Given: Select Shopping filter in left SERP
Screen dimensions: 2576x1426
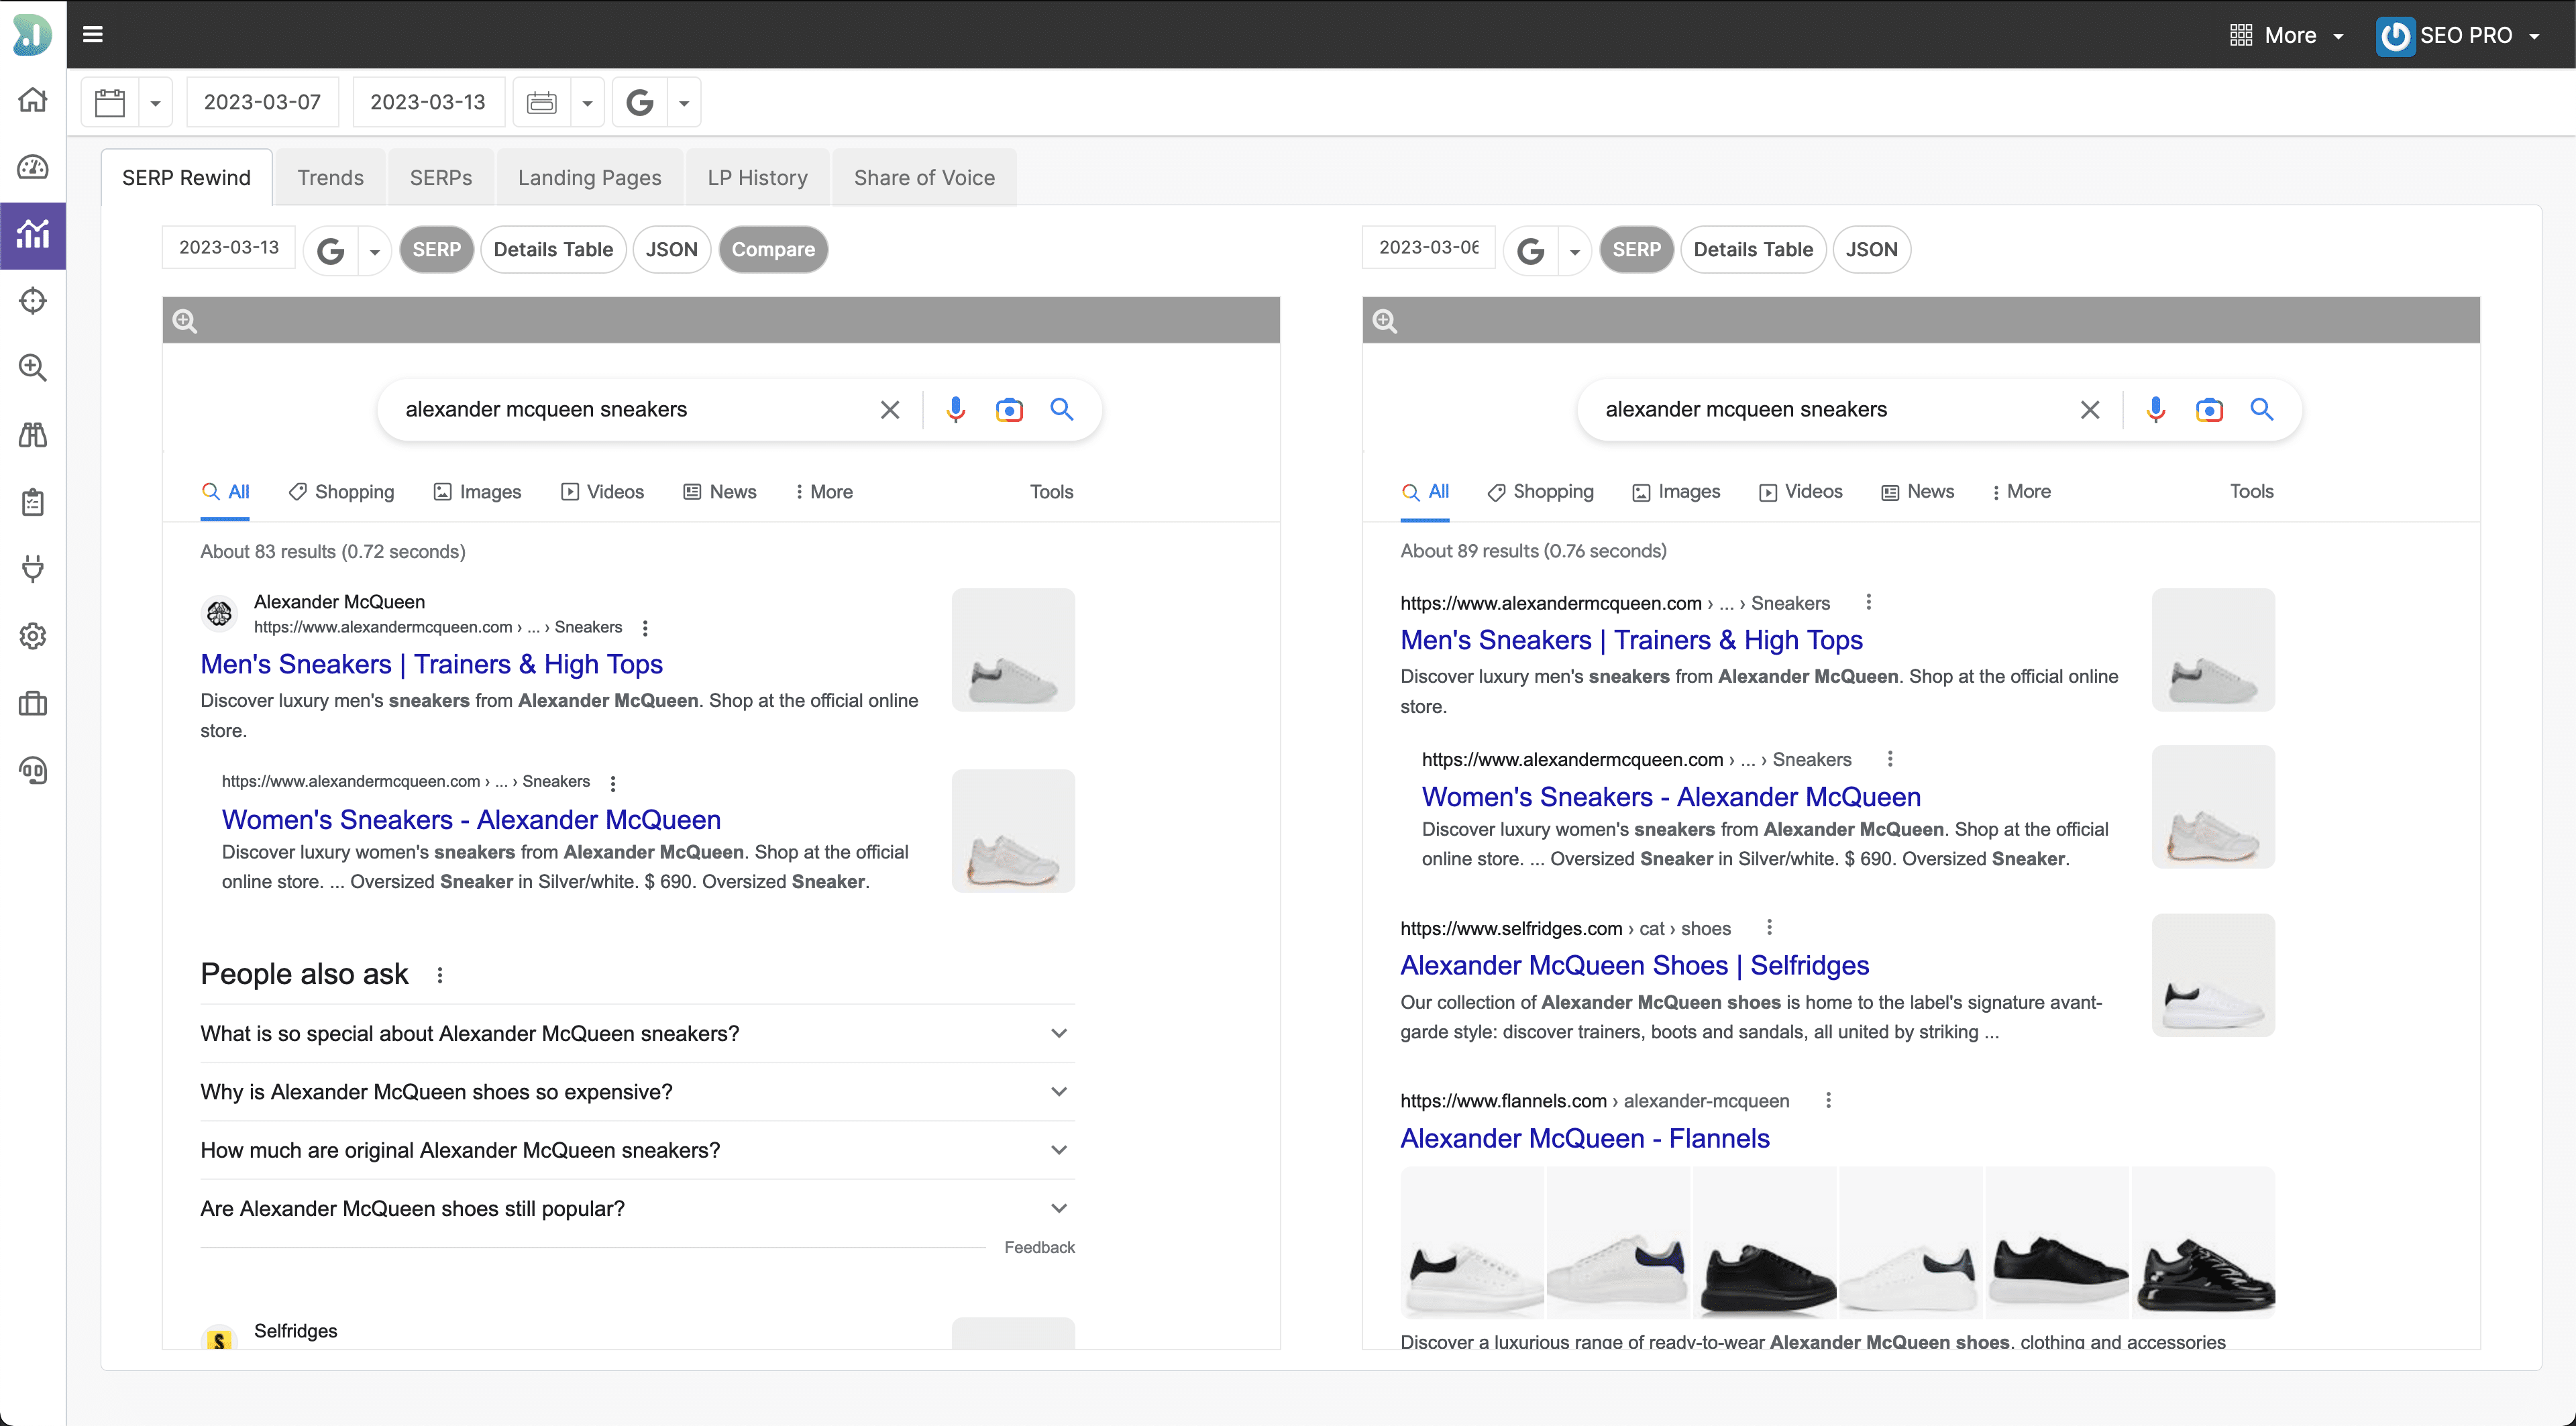Looking at the screenshot, I should pyautogui.click(x=341, y=492).
